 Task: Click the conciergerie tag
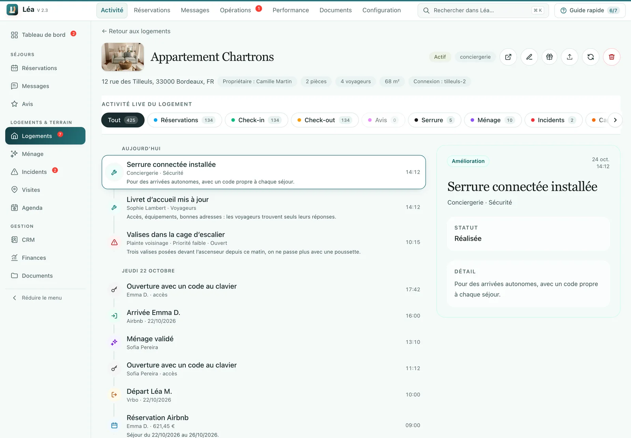(x=475, y=57)
